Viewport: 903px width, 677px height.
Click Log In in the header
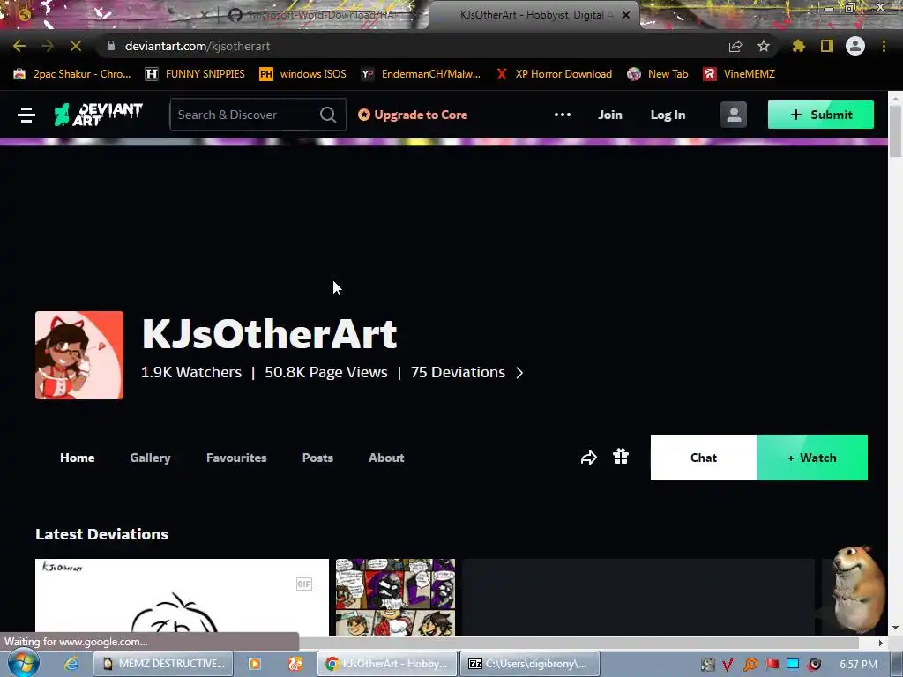pyautogui.click(x=668, y=115)
